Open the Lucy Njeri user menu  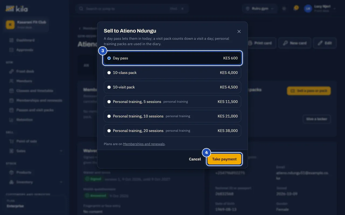[320, 9]
